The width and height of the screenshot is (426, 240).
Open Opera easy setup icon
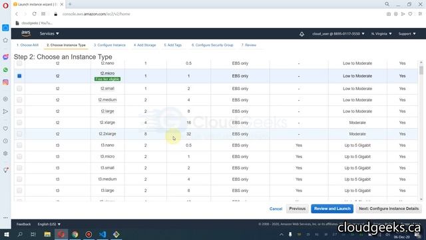(420, 14)
